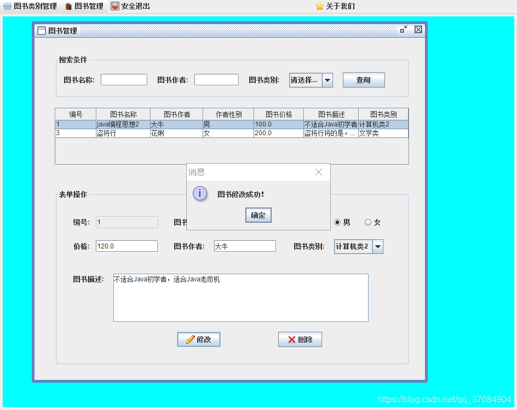This screenshot has width=517, height=410.
Task: Click the books icon beside 图书管理
Action: tap(68, 6)
